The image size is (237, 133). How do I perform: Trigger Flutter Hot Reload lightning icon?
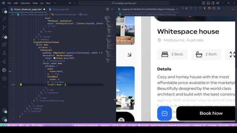205,8
